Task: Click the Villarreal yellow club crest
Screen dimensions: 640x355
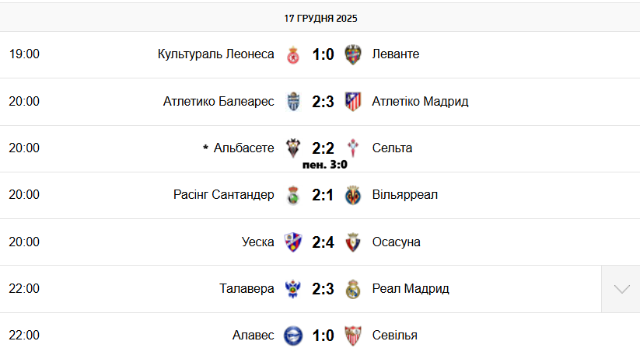Action: (x=353, y=194)
